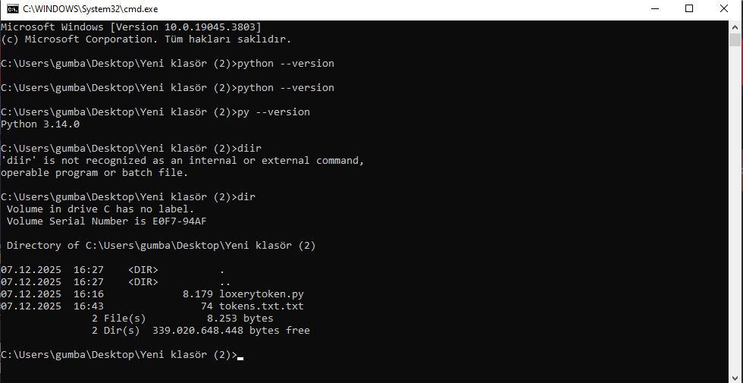Image resolution: width=743 pixels, height=383 pixels.
Task: Click the 339.020.648.448 bytes free text
Action: tap(230, 331)
